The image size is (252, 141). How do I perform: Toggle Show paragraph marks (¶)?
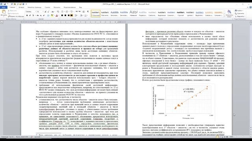pyautogui.click(x=88, y=12)
